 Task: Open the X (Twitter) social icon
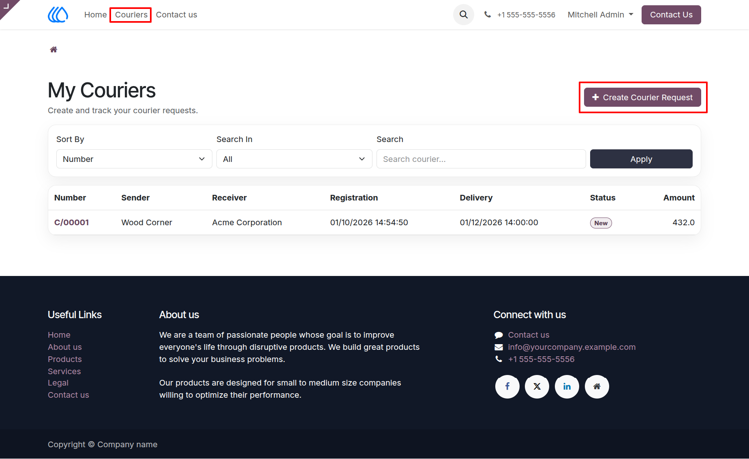pyautogui.click(x=537, y=386)
